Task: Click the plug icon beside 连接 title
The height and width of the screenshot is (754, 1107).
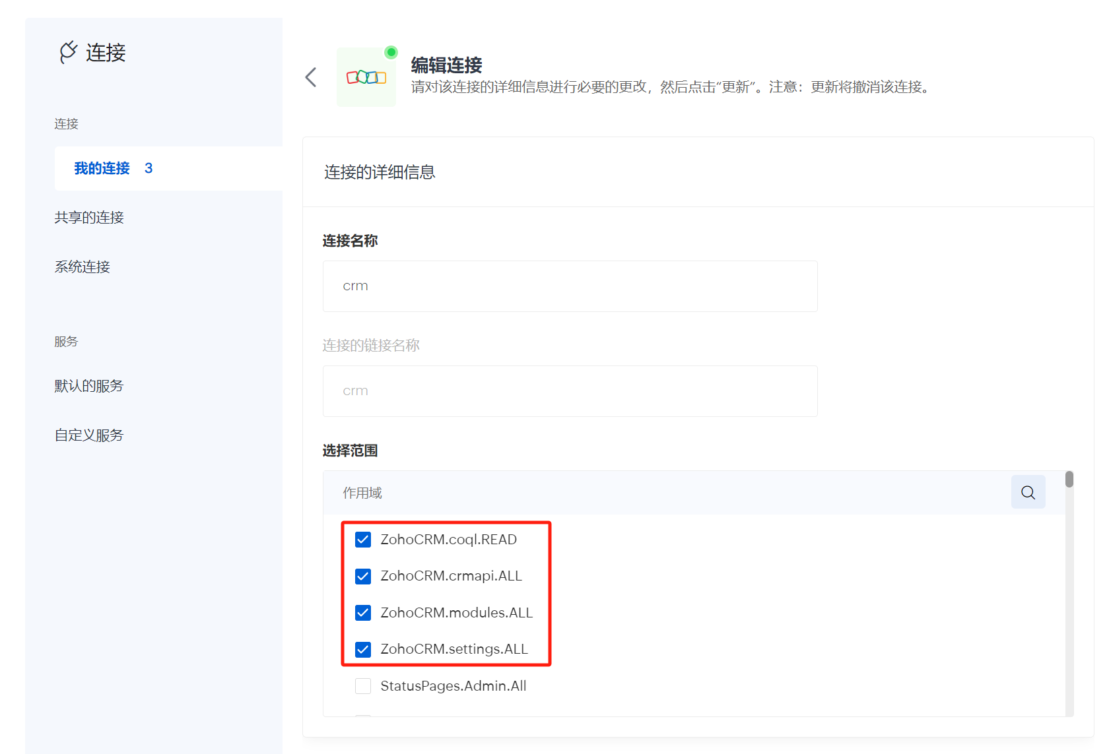Action: pyautogui.click(x=68, y=52)
